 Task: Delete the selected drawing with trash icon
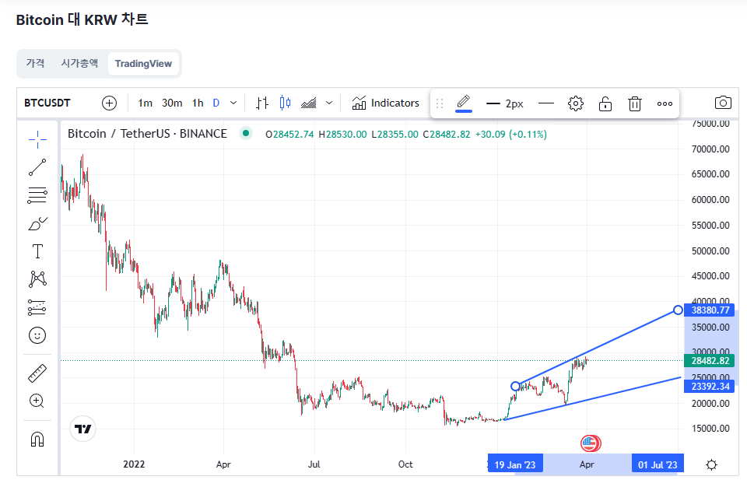(x=635, y=103)
